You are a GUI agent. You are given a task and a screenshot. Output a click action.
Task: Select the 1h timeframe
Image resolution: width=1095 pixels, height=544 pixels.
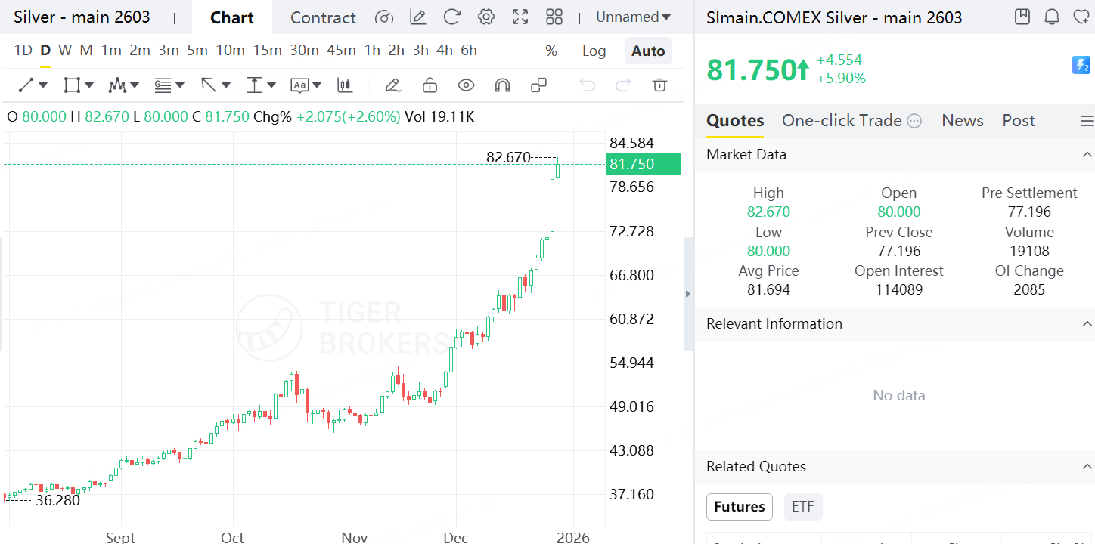pos(372,51)
